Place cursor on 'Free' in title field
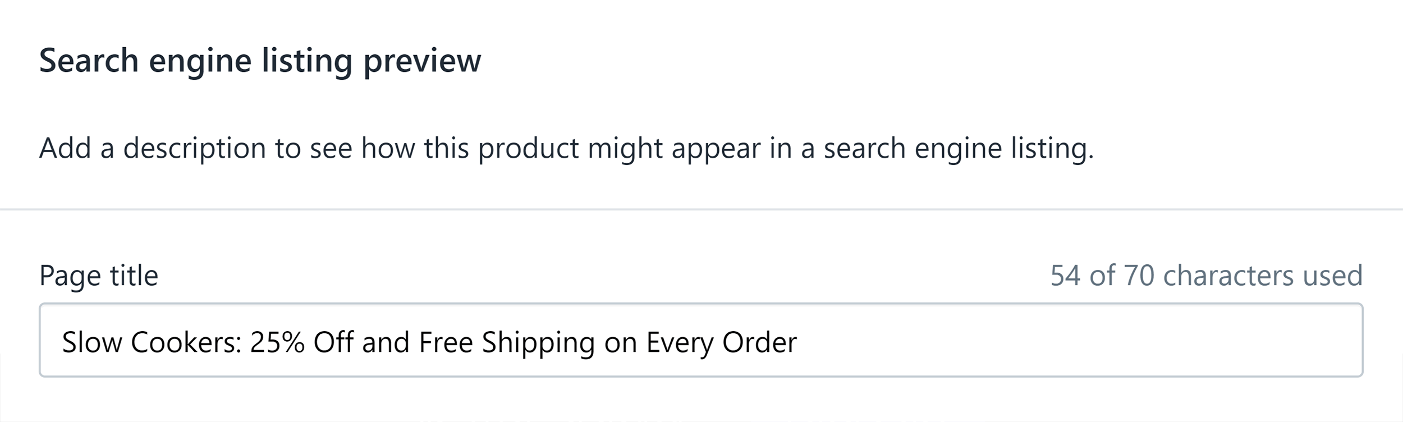 446,342
